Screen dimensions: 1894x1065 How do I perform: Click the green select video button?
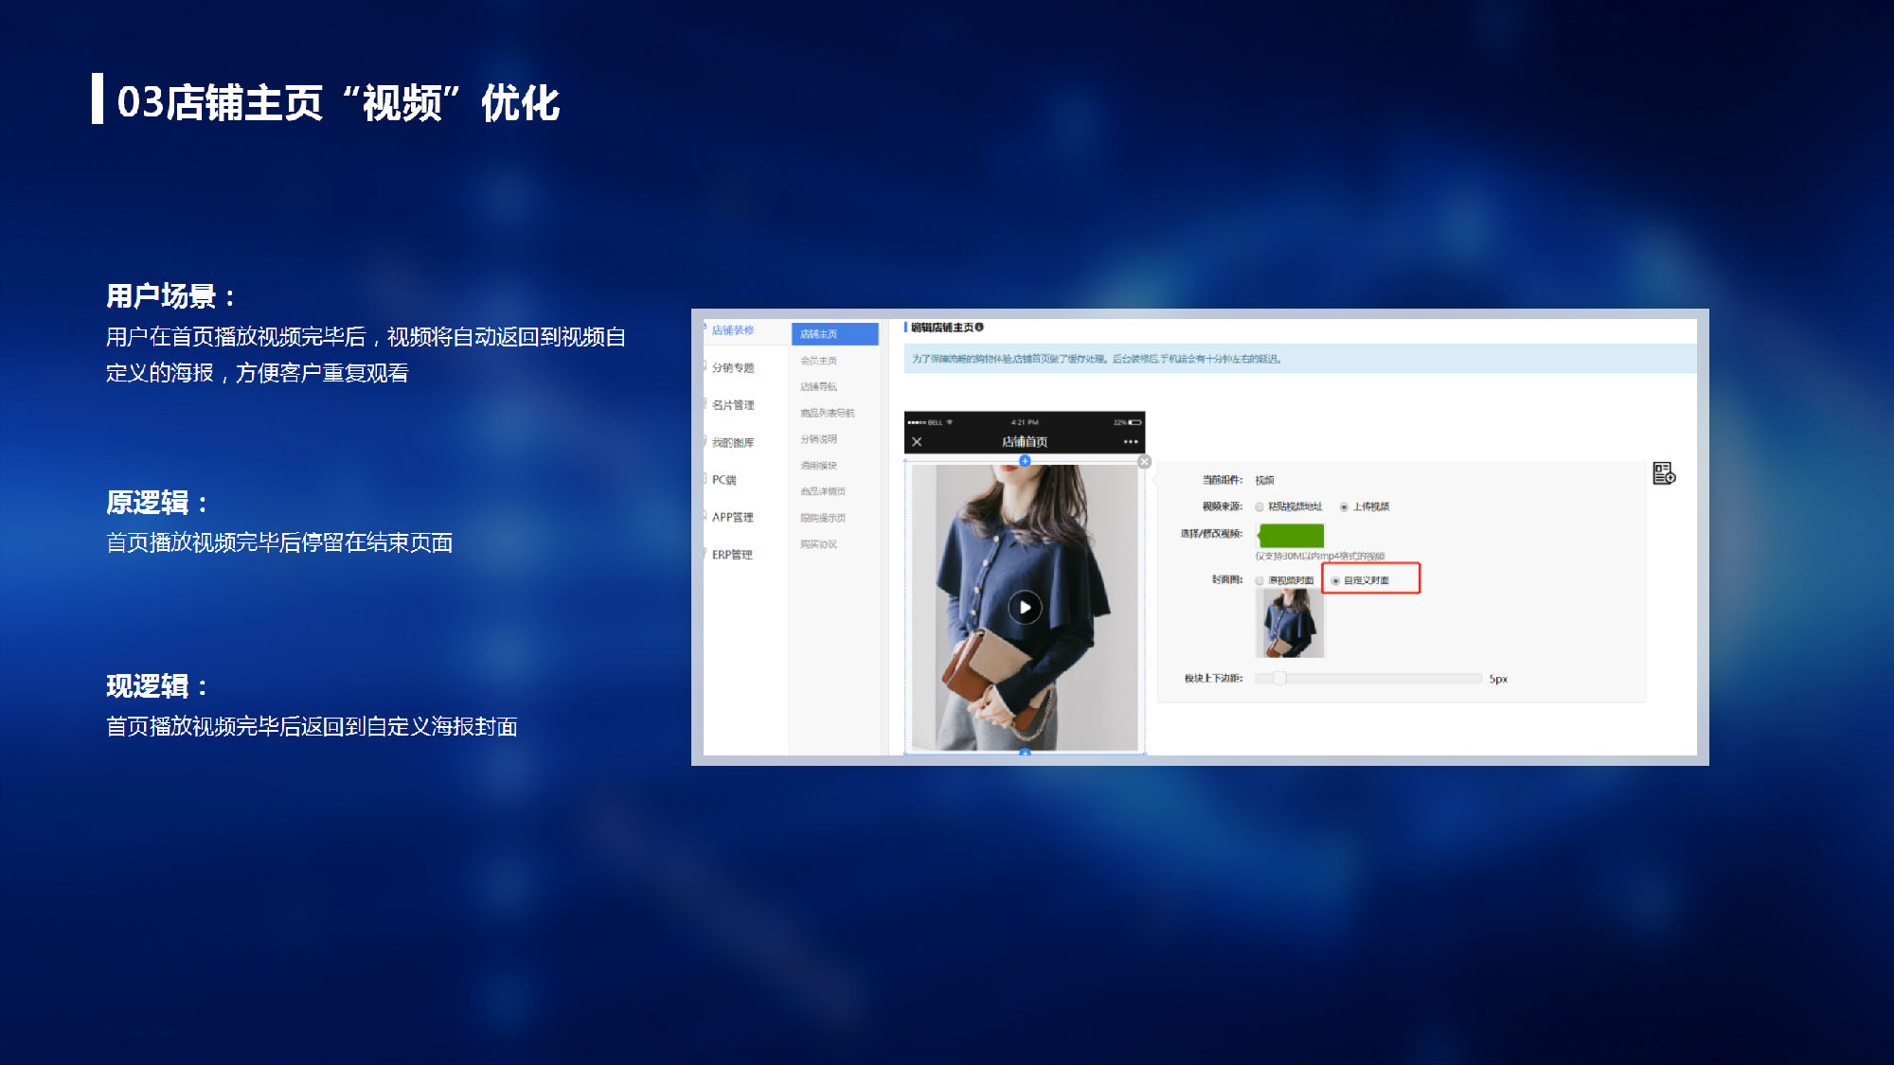pyautogui.click(x=1290, y=536)
